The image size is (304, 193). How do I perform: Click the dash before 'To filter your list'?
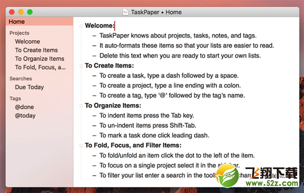(94, 176)
